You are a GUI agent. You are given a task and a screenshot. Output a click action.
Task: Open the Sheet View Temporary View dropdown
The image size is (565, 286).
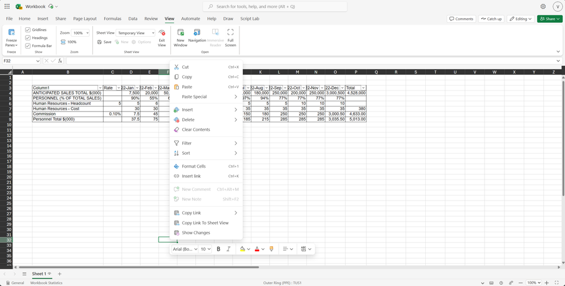(x=153, y=33)
